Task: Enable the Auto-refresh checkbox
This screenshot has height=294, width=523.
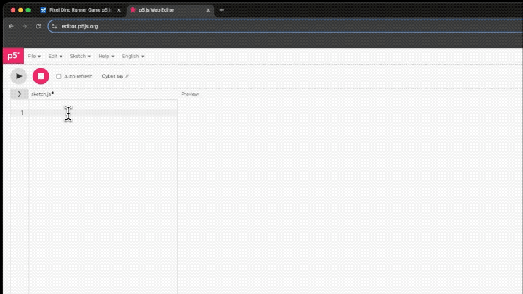Action: [59, 76]
